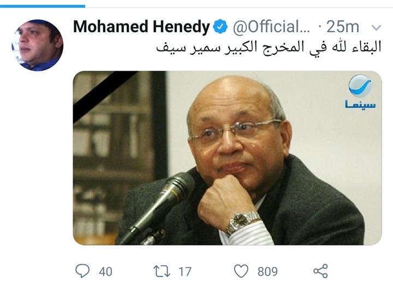Screen dimensions: 393x286
Task: Click the Arabic tweet text
Action: click(269, 47)
